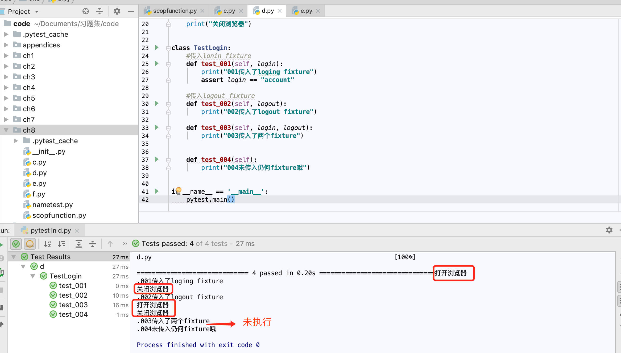The height and width of the screenshot is (353, 621).
Task: Toggle sort by duration button
Action: click(x=61, y=244)
